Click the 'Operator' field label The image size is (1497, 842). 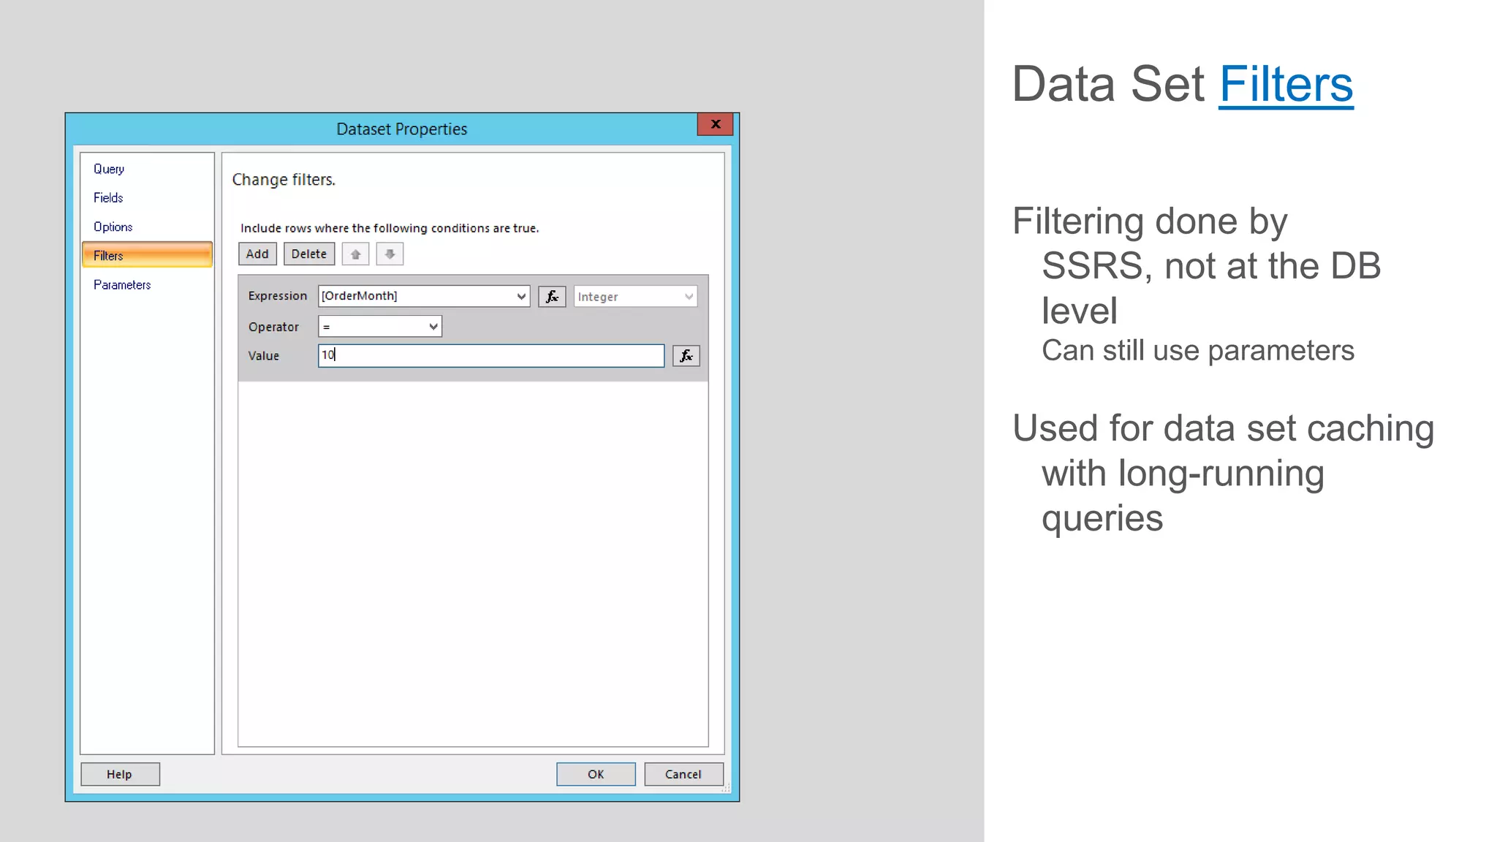pyautogui.click(x=273, y=327)
